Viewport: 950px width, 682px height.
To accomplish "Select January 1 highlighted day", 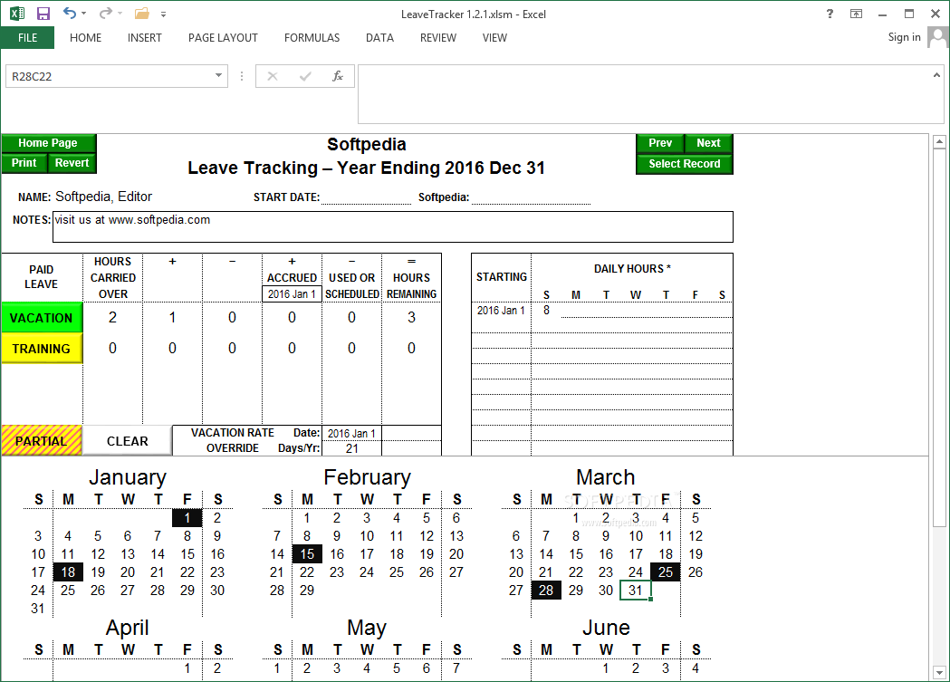I will (x=187, y=518).
